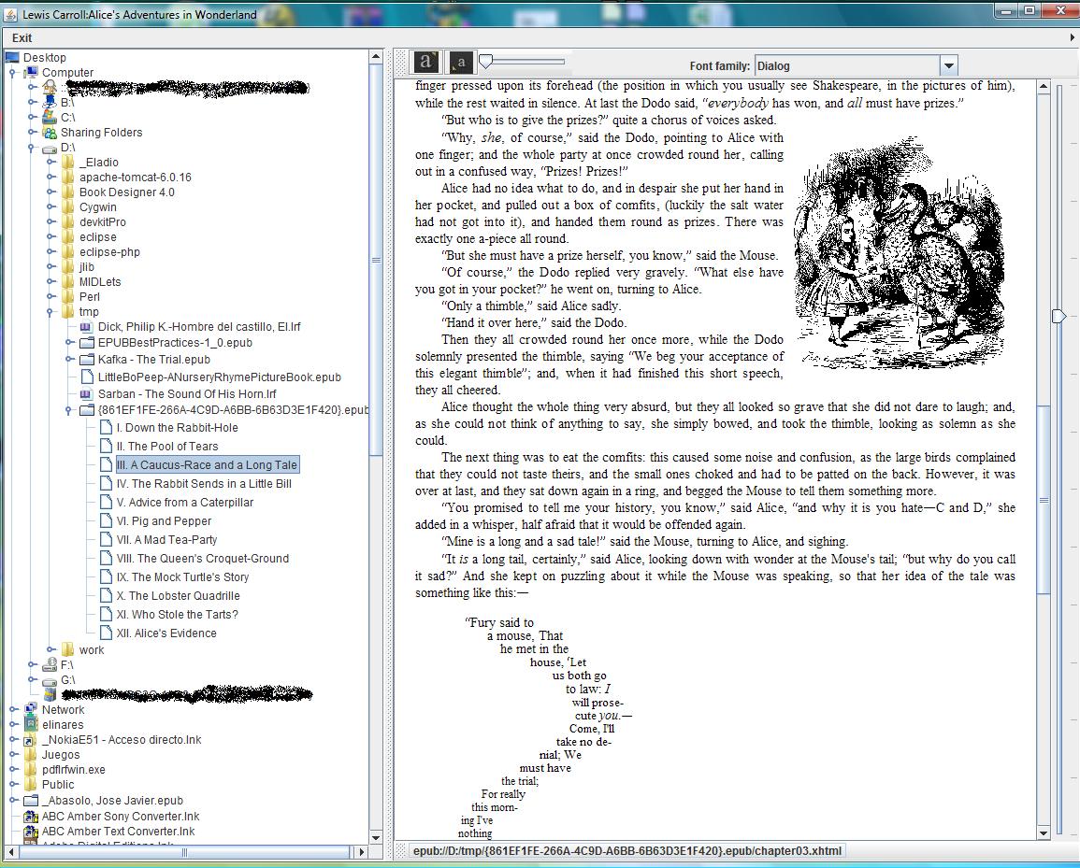Open chapter I. Down the Rabbit-Hole
This screenshot has width=1080, height=868.
pos(177,428)
